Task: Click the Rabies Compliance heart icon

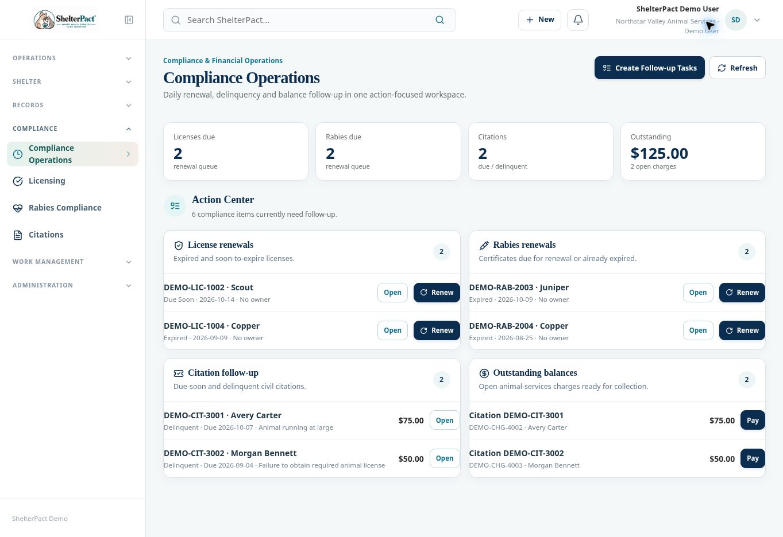Action: tap(18, 208)
